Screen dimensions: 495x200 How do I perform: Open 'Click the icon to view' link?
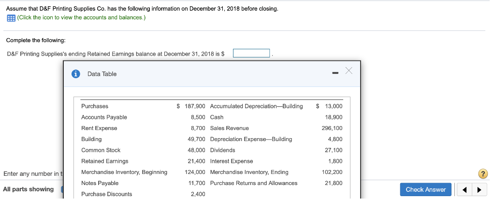[81, 18]
